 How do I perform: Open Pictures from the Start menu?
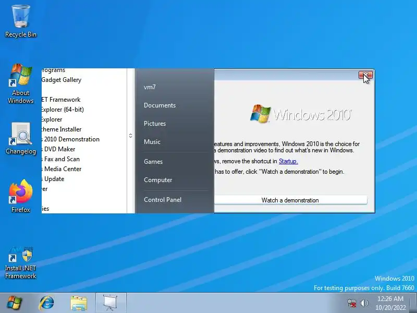[x=155, y=124]
